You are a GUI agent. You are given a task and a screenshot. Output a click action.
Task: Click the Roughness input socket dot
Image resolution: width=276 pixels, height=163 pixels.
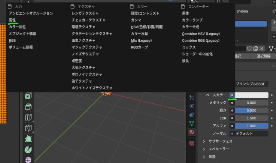[232, 110]
